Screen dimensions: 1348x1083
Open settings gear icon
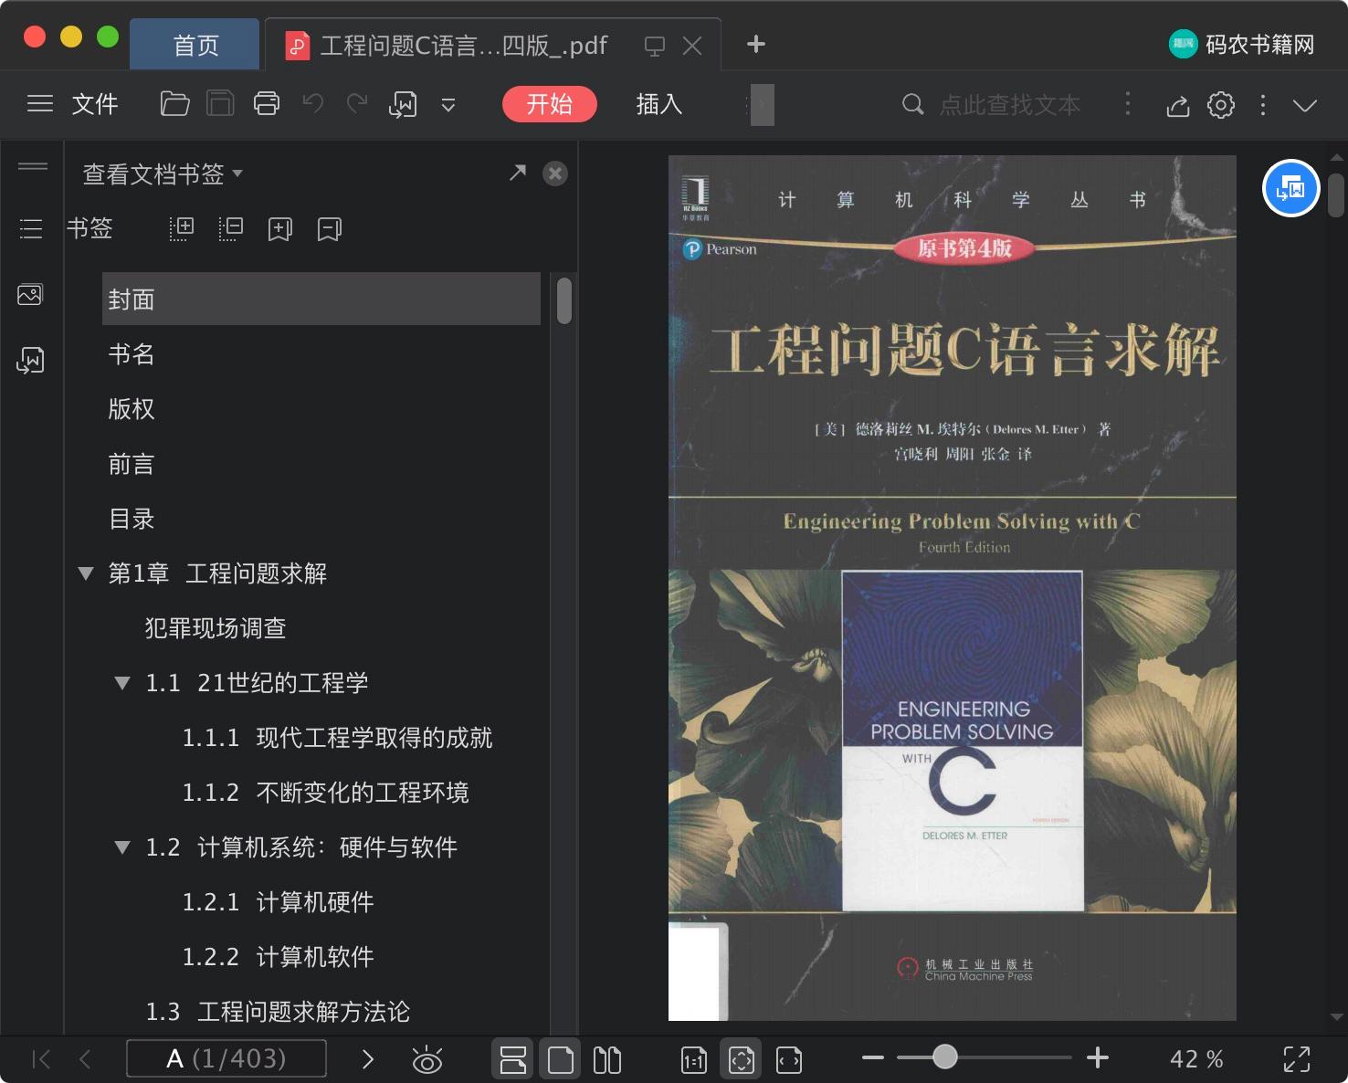coord(1221,105)
